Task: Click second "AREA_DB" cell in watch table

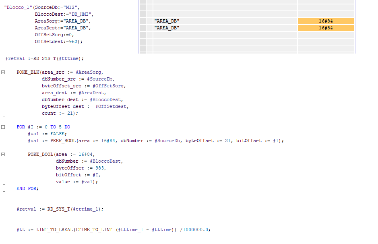Action: [167, 28]
